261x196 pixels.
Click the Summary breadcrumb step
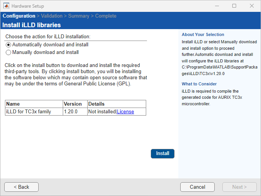pos(79,16)
